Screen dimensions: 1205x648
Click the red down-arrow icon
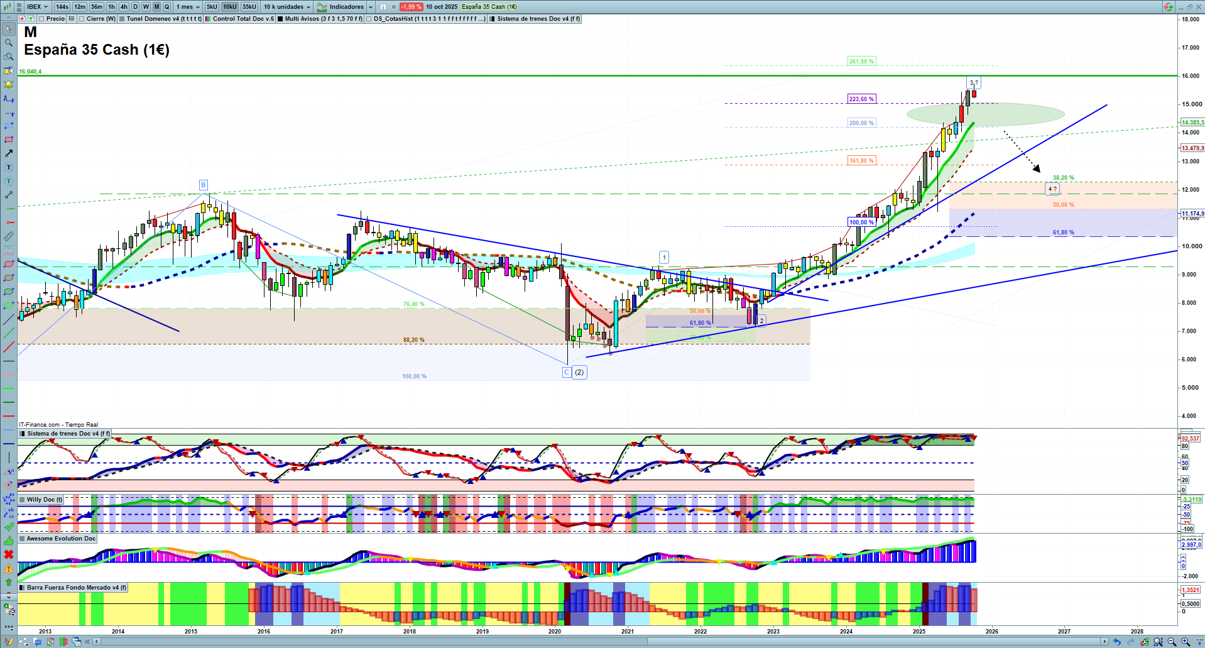[22, 19]
